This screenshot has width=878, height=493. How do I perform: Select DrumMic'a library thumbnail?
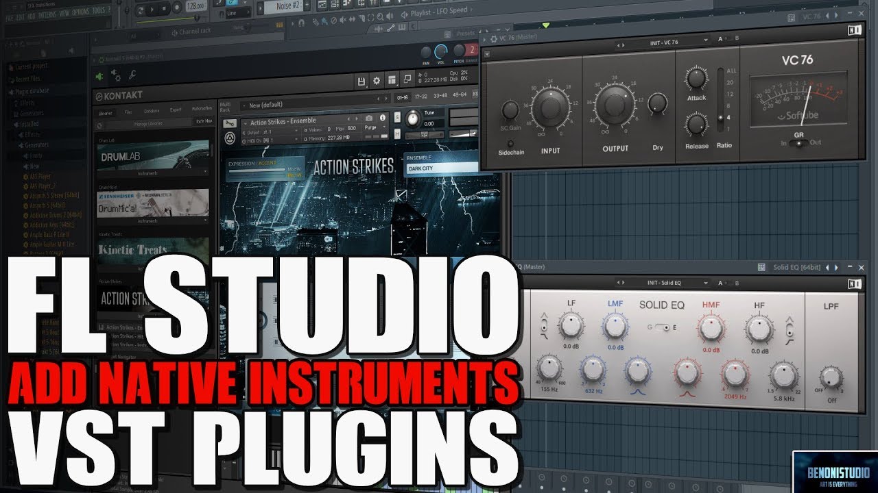pyautogui.click(x=152, y=204)
